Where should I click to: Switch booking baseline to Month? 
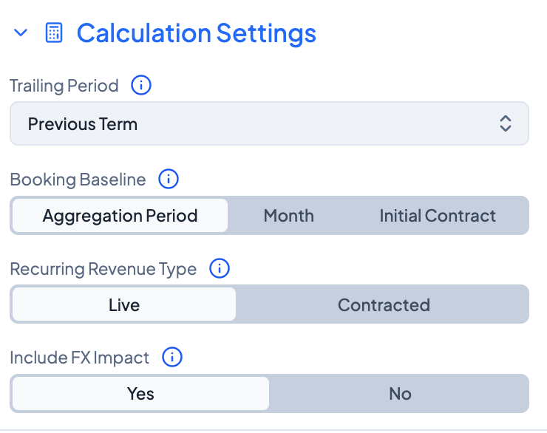tap(289, 216)
